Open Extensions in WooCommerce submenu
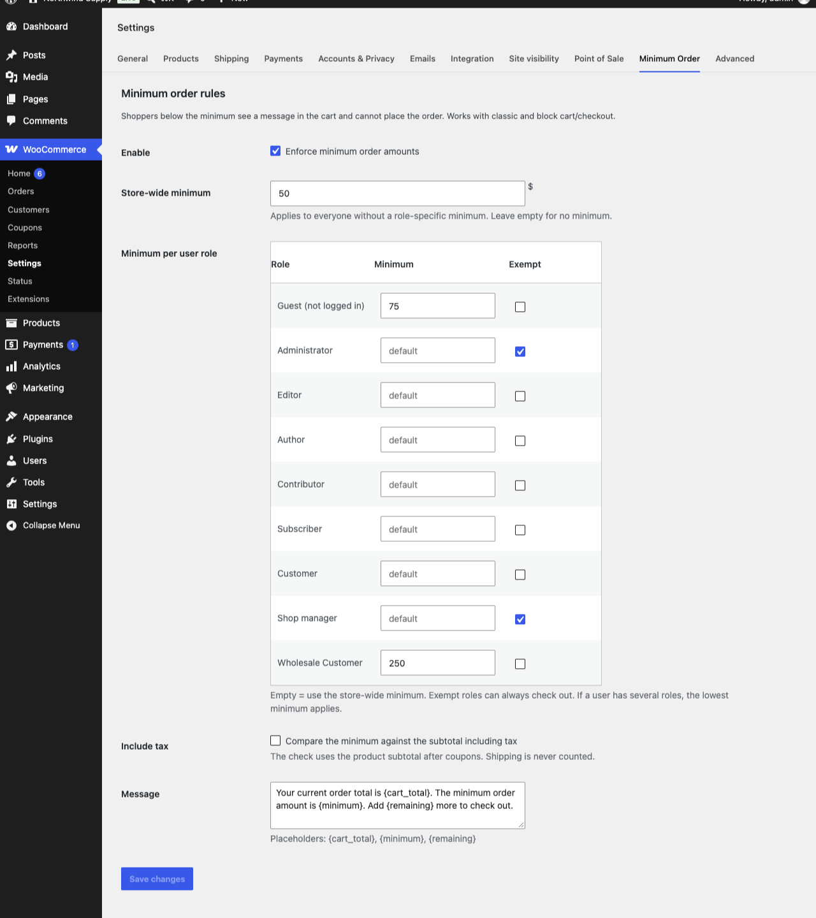816x918 pixels. pyautogui.click(x=29, y=299)
